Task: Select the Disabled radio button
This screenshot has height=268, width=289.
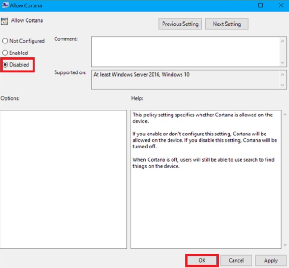Action: pos(5,65)
